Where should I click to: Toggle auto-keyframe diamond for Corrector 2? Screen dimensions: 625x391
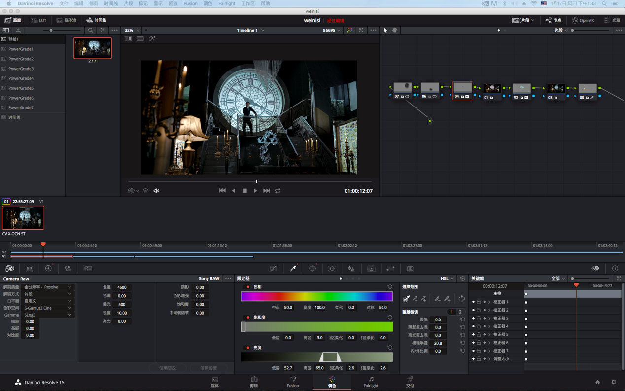point(484,310)
